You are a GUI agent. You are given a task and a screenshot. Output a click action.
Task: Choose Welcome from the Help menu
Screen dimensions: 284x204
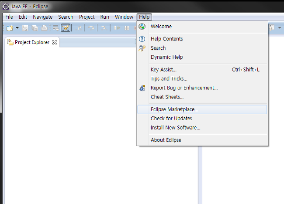click(x=202, y=27)
